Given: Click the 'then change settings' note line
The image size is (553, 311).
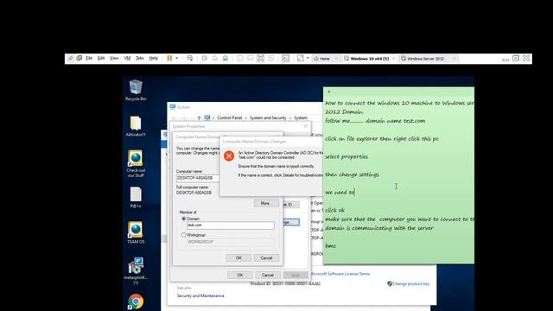Looking at the screenshot, I should tap(352, 175).
